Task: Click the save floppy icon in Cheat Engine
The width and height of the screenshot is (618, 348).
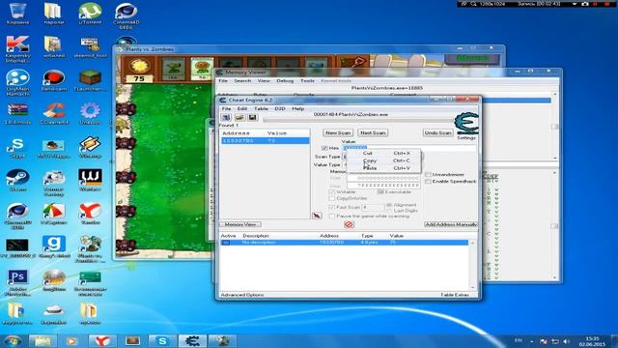Action: pyautogui.click(x=253, y=118)
